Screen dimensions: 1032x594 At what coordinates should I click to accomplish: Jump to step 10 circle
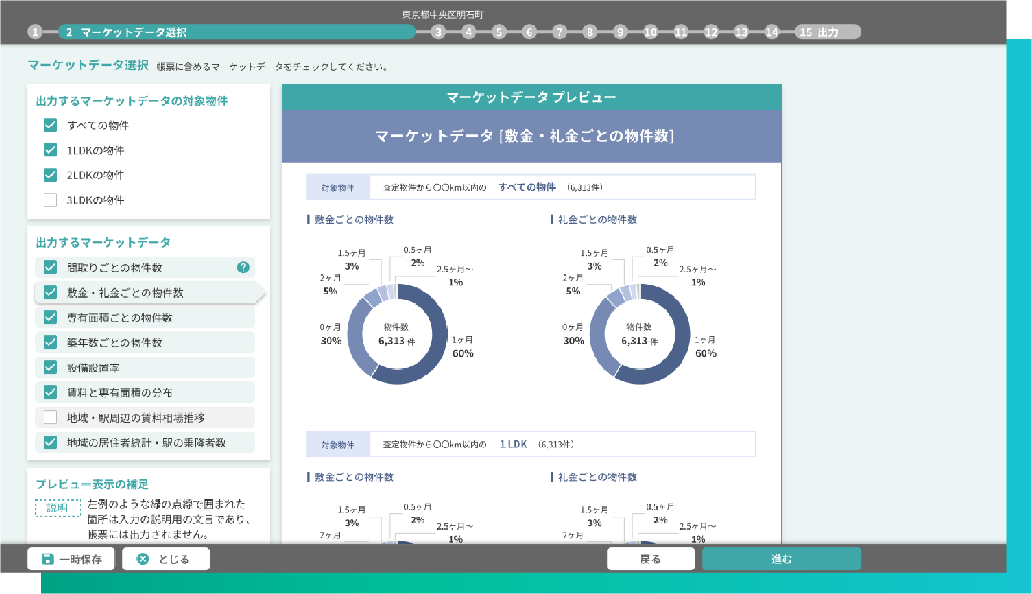[x=650, y=32]
